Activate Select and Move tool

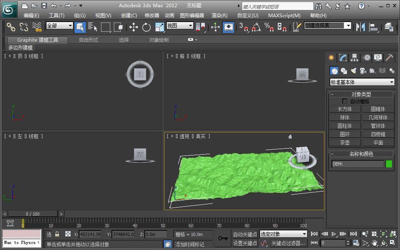coord(133,27)
